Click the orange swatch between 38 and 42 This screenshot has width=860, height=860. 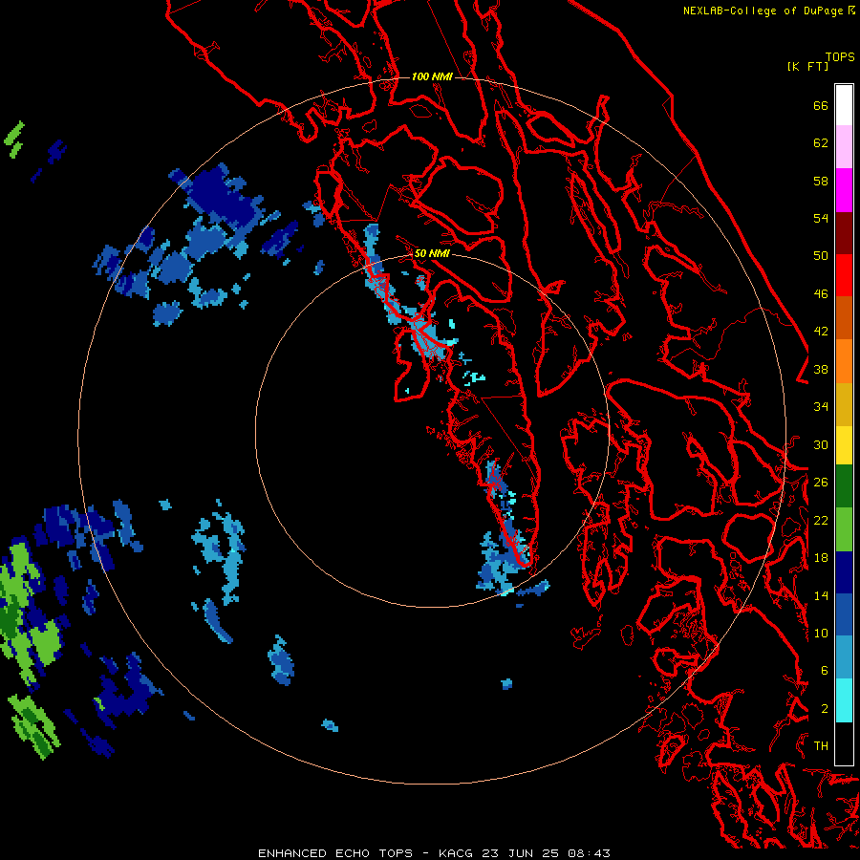(844, 361)
